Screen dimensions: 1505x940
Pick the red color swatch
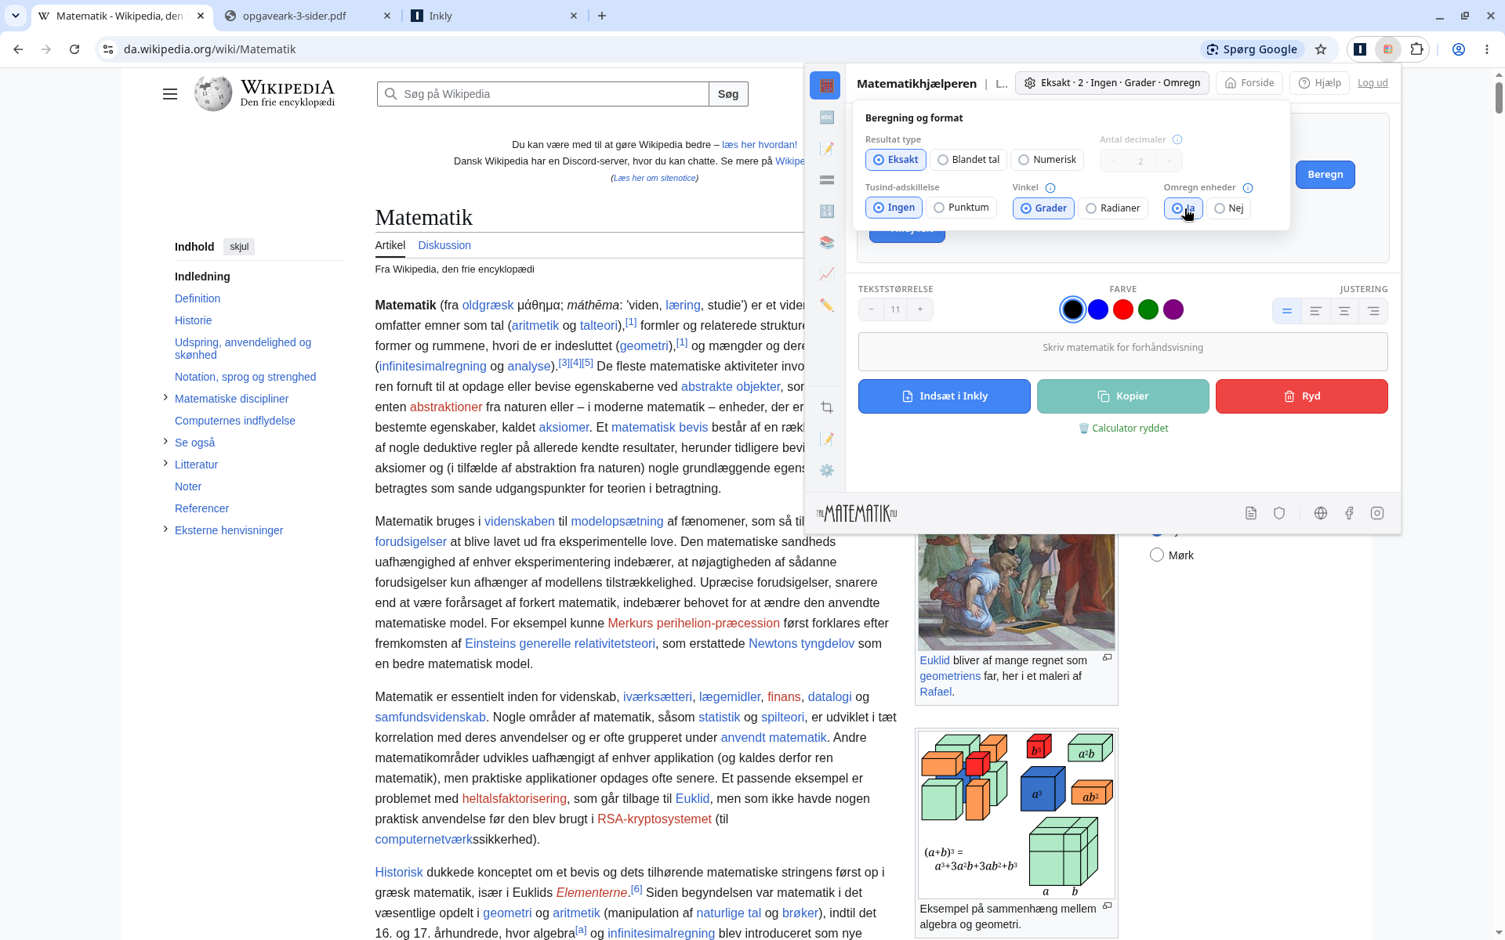coord(1123,310)
